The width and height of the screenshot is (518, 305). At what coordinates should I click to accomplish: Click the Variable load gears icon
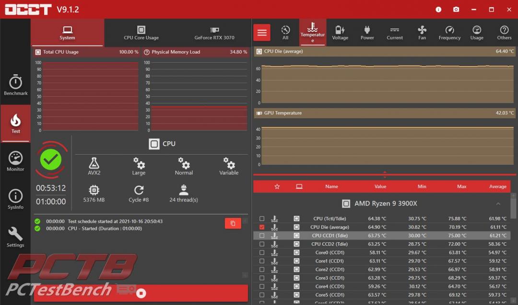coord(229,163)
